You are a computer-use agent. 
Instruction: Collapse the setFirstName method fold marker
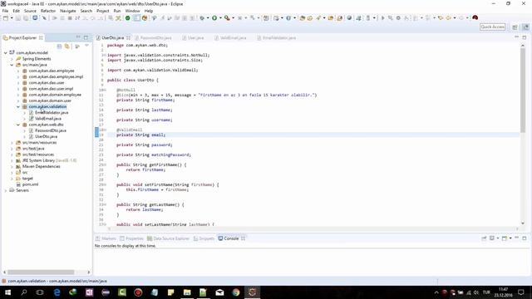tap(105, 184)
